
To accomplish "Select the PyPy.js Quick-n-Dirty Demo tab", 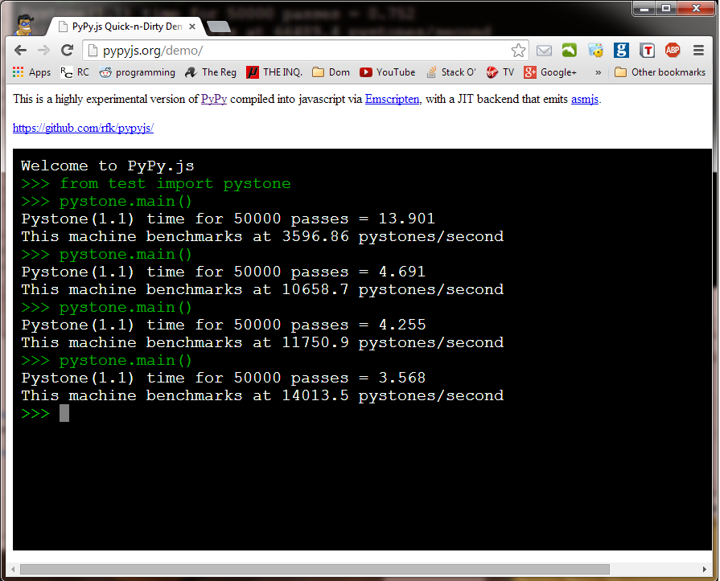I will tap(123, 27).
